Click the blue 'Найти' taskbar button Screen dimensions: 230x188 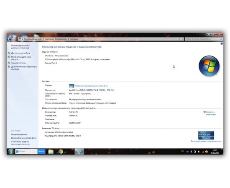[41, 152]
